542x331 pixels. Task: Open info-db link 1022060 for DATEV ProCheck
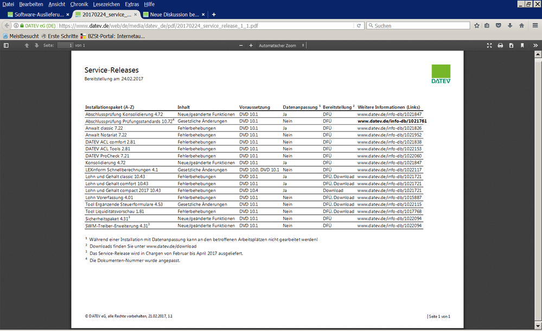point(390,156)
